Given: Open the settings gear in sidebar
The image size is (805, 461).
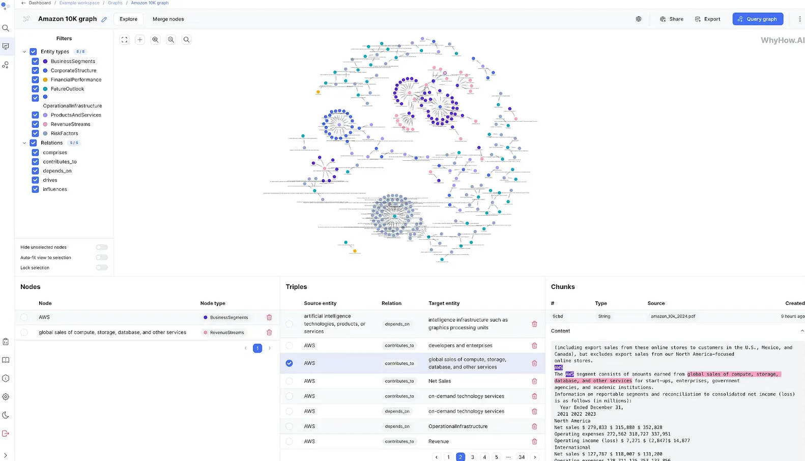Looking at the screenshot, I should coord(6,397).
